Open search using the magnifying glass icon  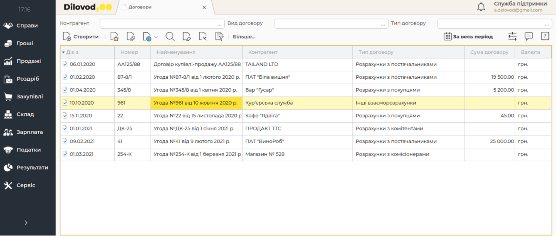tap(170, 37)
